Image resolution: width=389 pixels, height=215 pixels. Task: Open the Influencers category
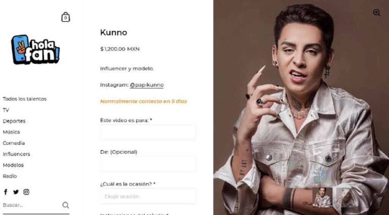(x=16, y=154)
